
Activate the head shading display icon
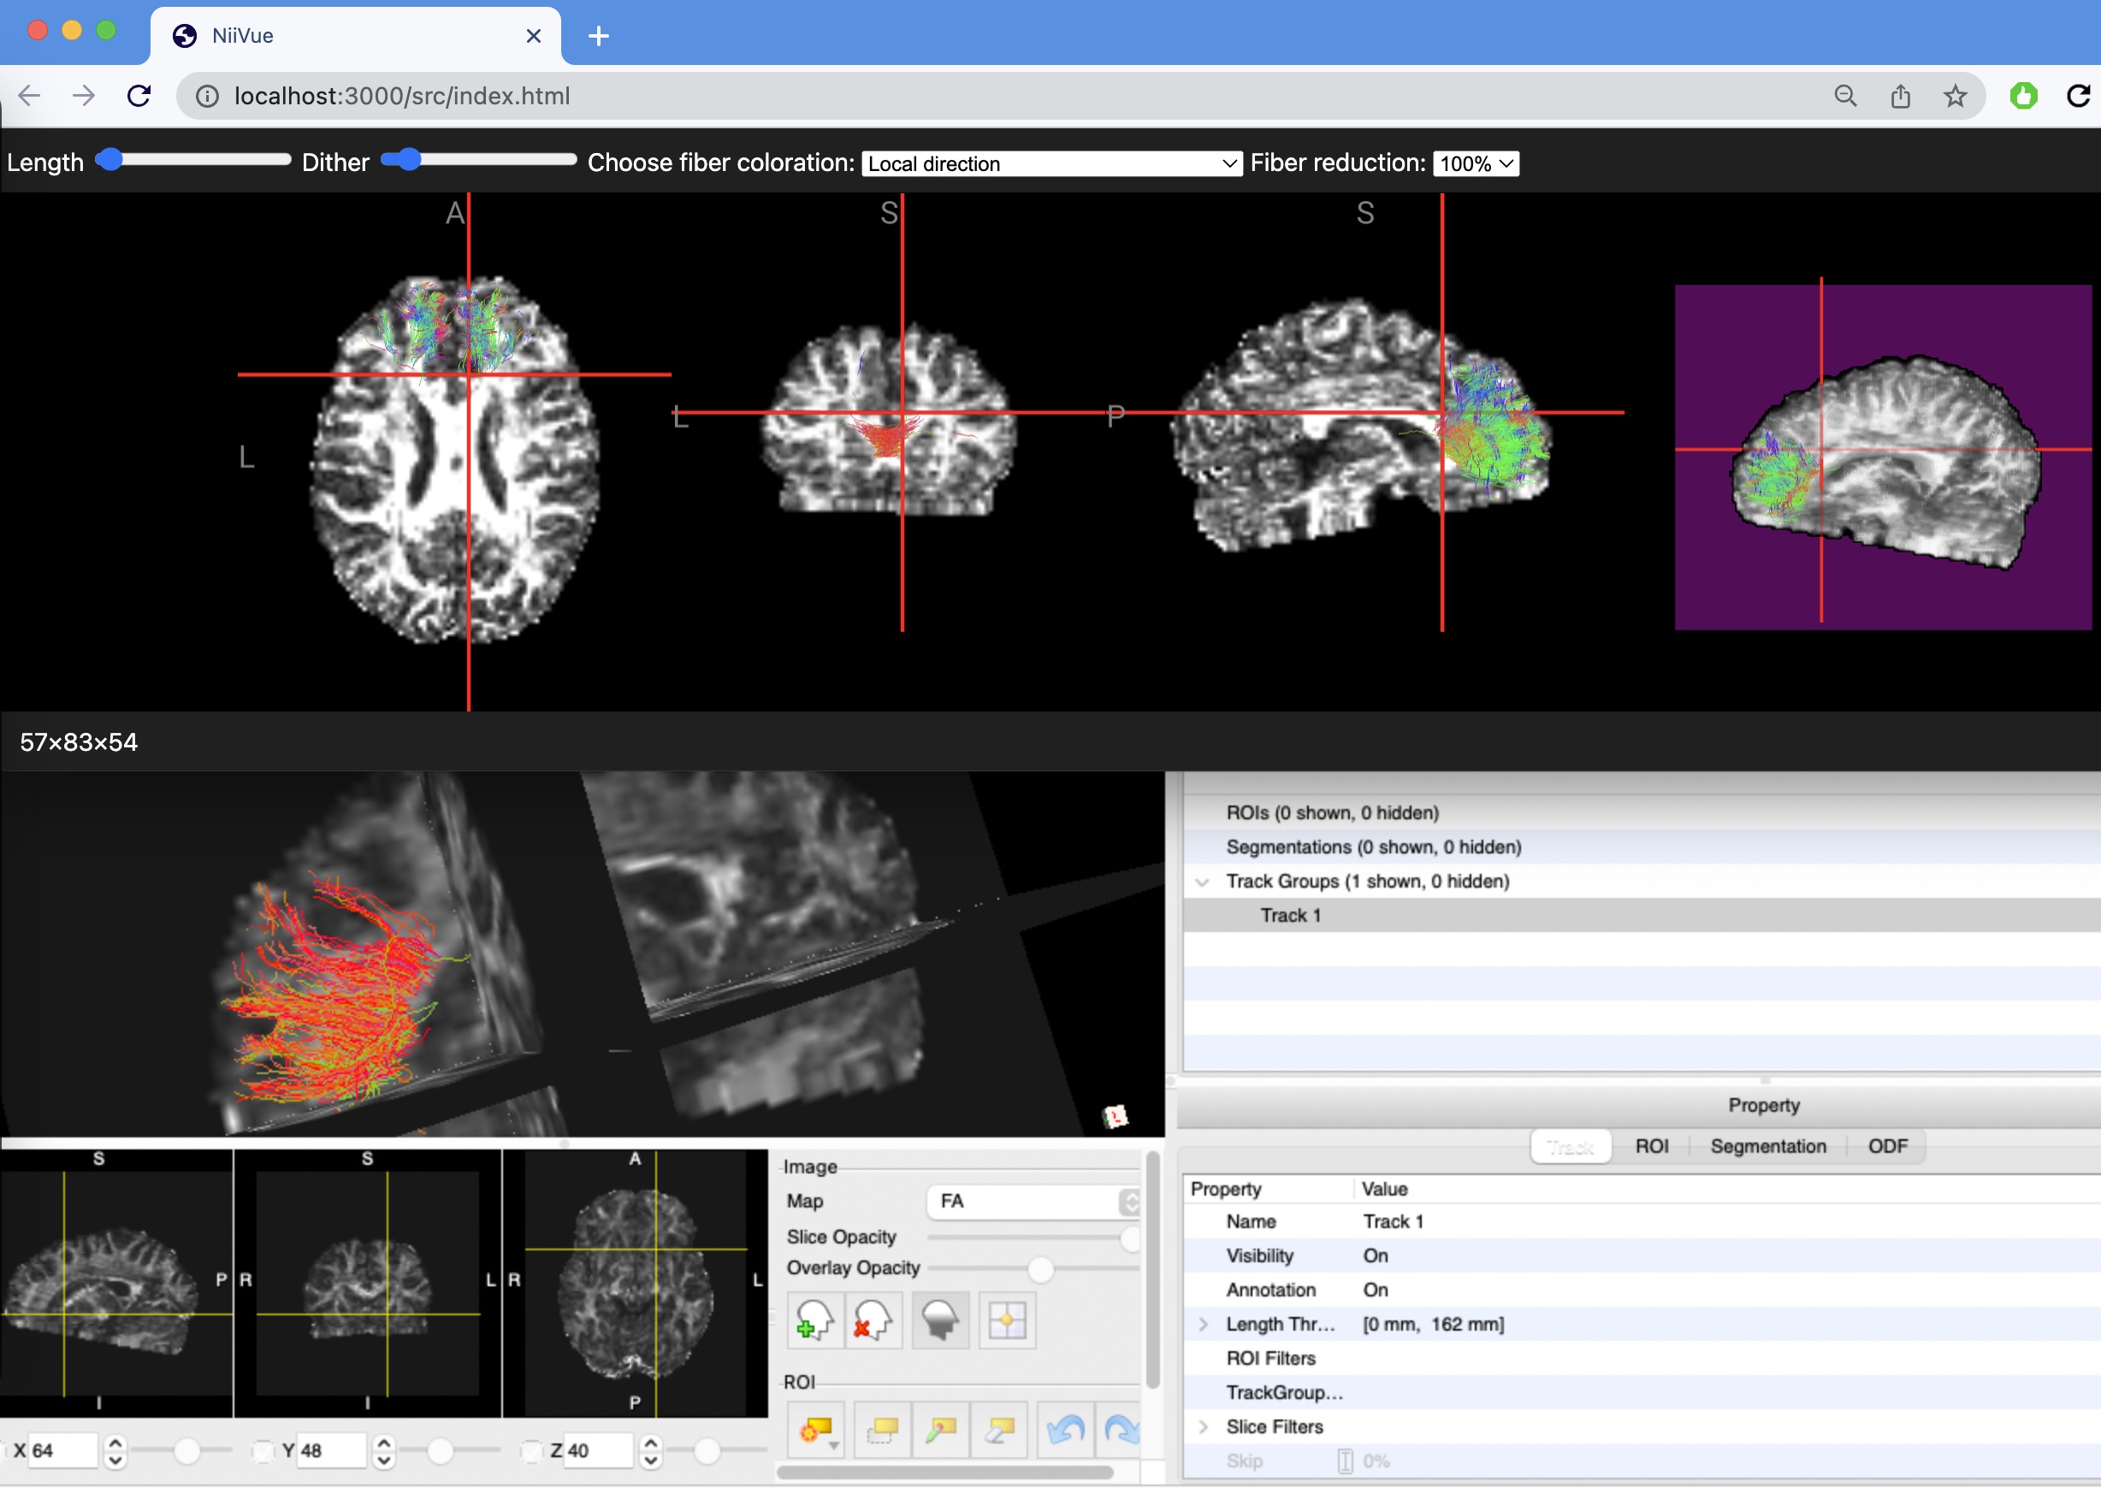click(x=939, y=1320)
